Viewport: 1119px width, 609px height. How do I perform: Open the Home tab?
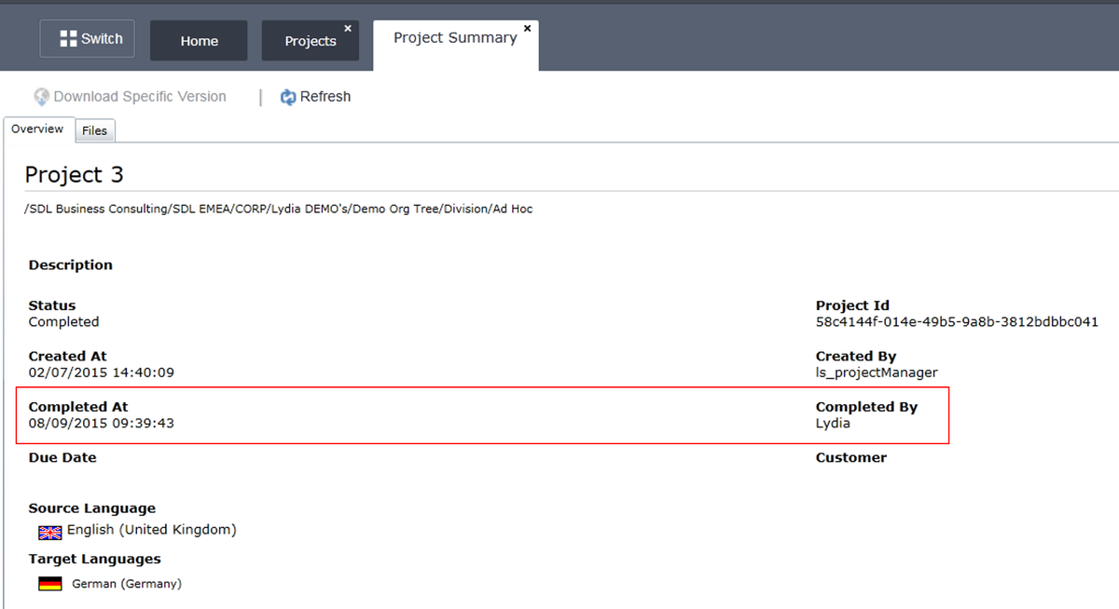coord(199,41)
